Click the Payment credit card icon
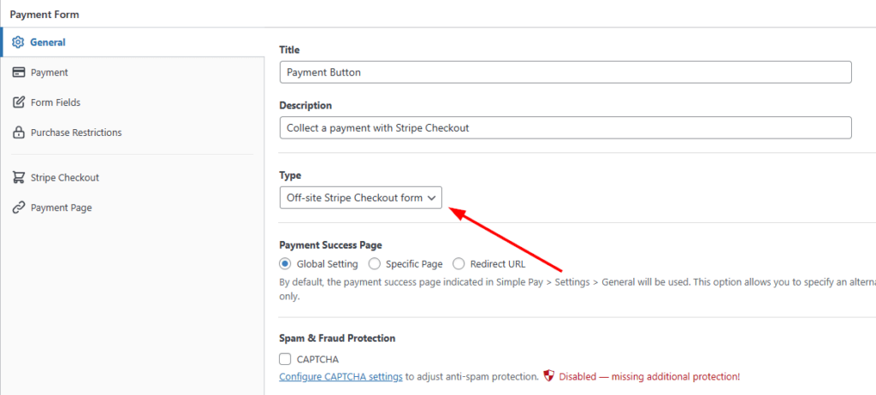The height and width of the screenshot is (395, 876). click(x=17, y=73)
